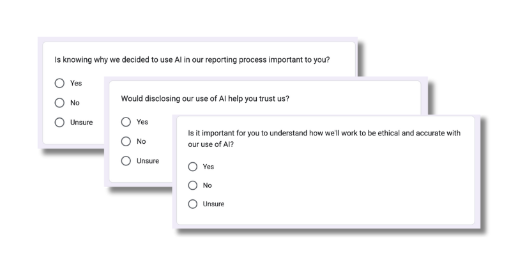Mark No radio for the ethical and accurate question
Image resolution: width=511 pixels, height=267 pixels.
[193, 185]
